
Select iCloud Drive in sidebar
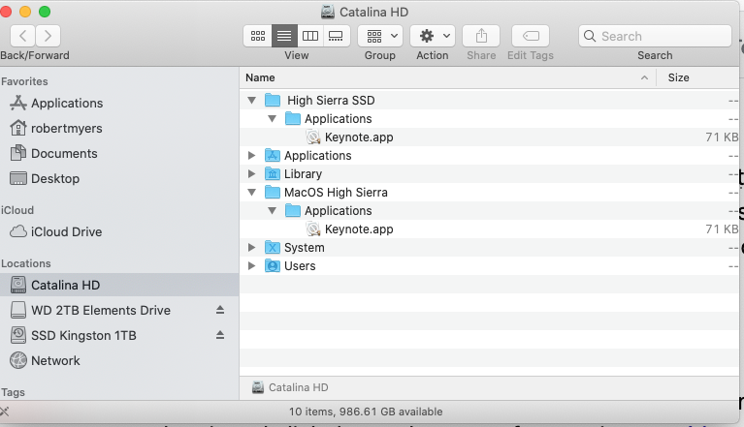tap(66, 232)
